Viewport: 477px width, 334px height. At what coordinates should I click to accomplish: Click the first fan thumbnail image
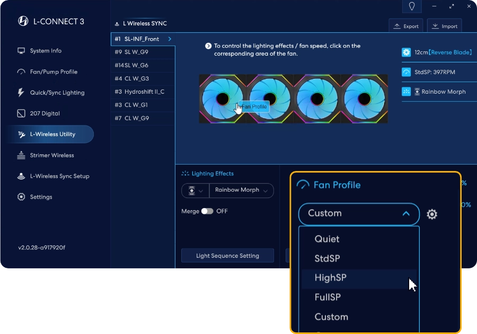pyautogui.click(x=222, y=99)
